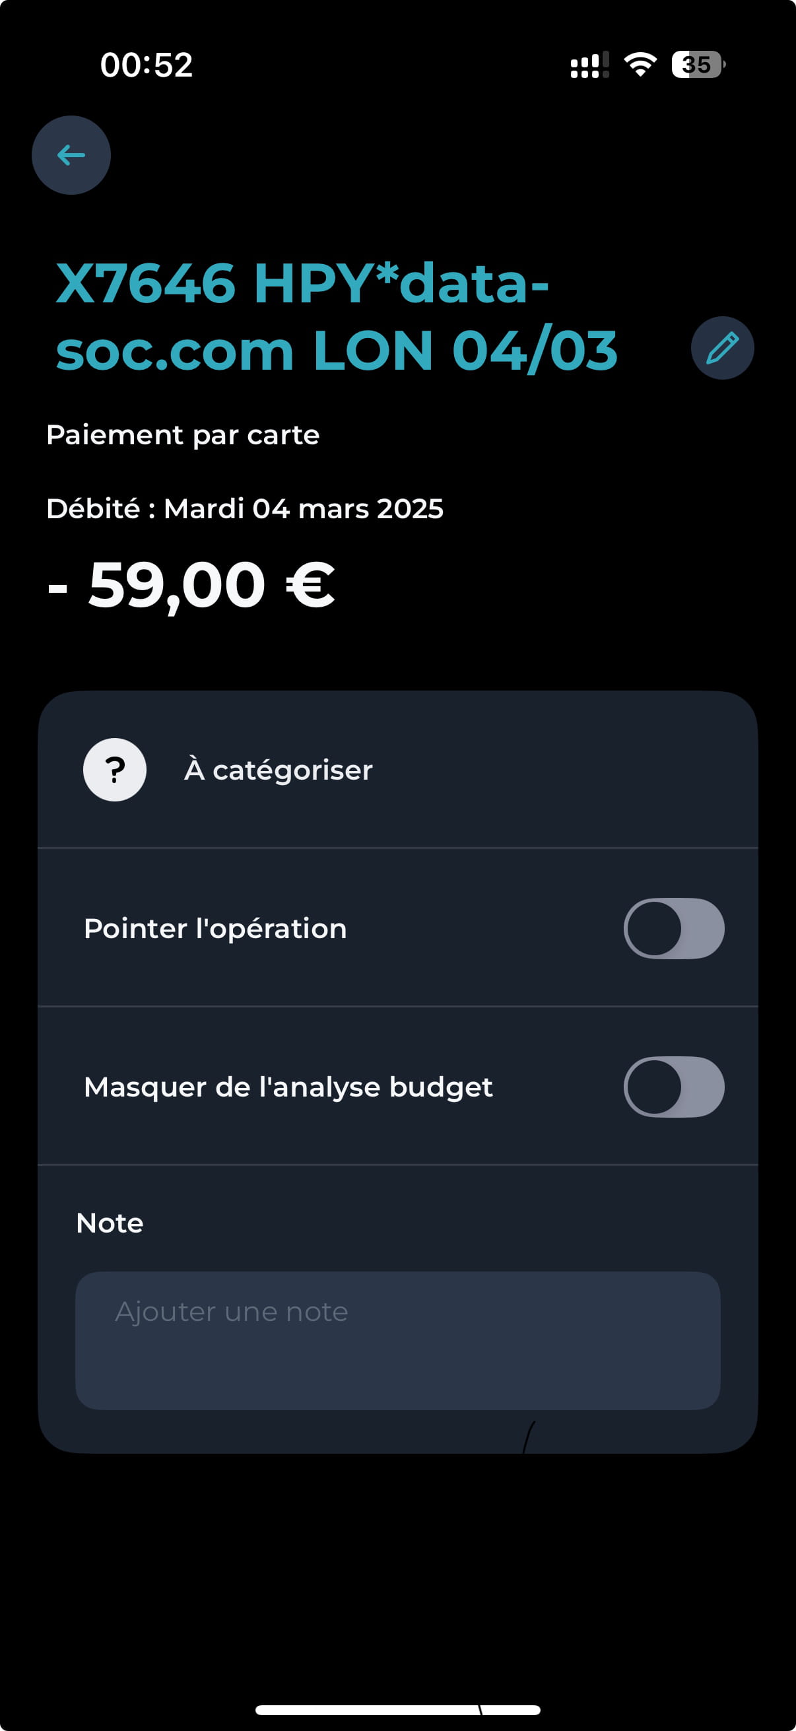Screen dimensions: 796x1731
Task: Tap the 'Ajouter une note' placeholder text
Action: point(232,1312)
